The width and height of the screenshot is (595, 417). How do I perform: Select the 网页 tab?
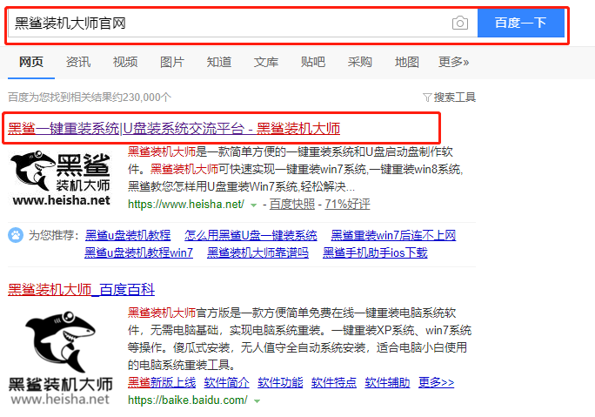tap(31, 62)
